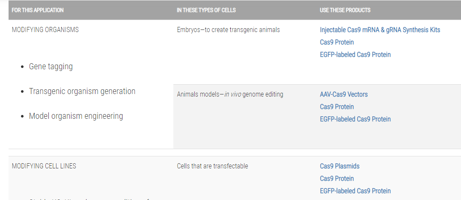461x200 pixels.
Task: Click the 'For This Application' column header
Action: pos(38,10)
